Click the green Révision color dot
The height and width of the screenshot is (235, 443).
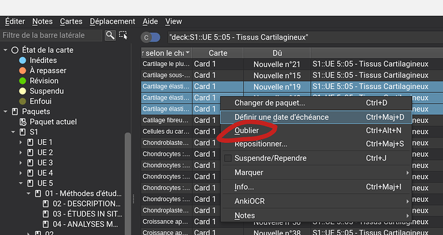point(22,81)
